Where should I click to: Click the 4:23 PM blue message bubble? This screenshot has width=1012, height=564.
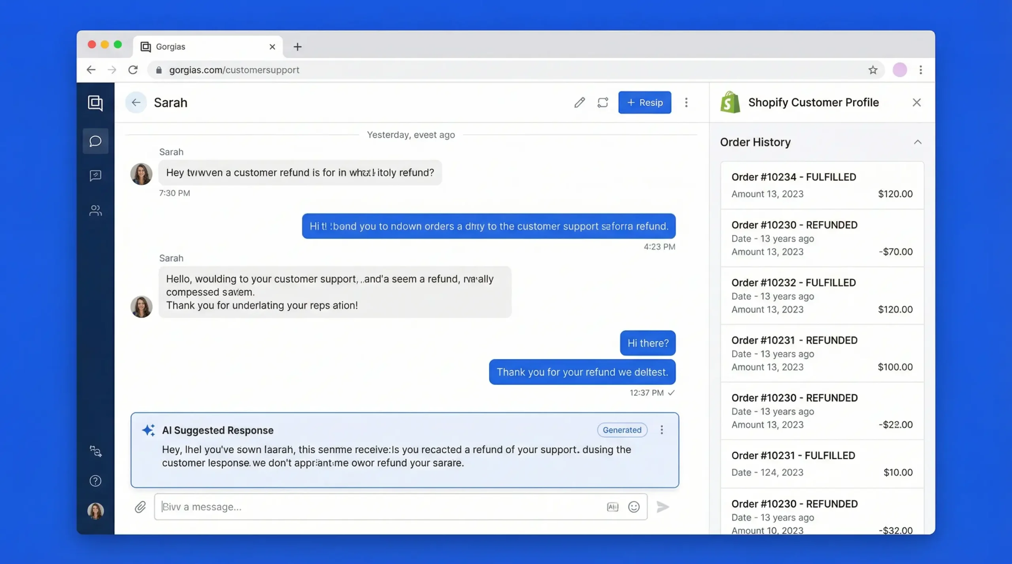tap(489, 226)
